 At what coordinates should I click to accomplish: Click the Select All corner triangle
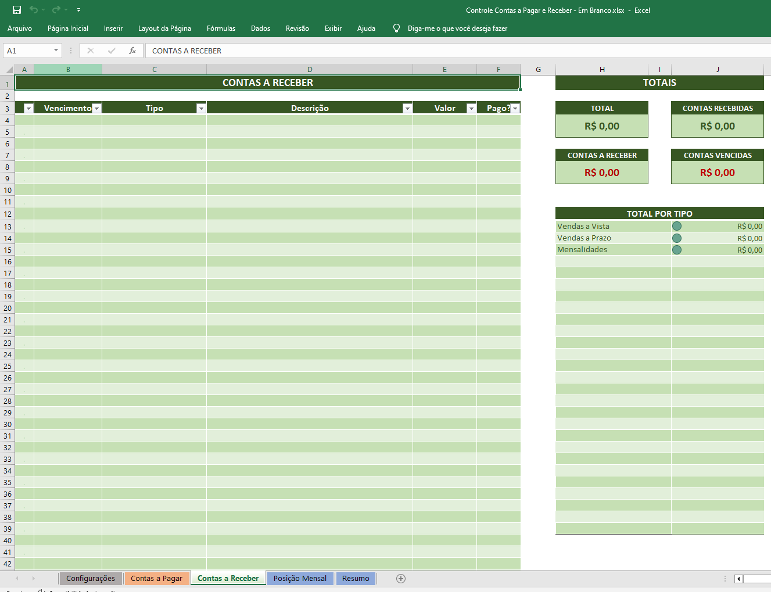tap(8, 70)
